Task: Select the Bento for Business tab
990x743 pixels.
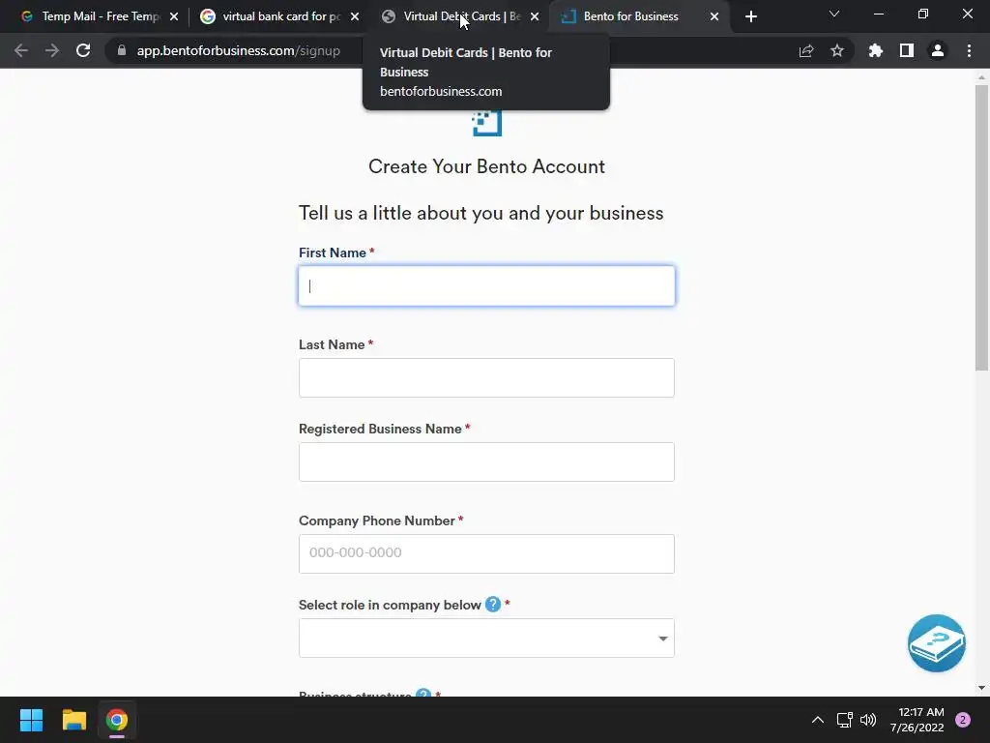Action: coord(638,16)
